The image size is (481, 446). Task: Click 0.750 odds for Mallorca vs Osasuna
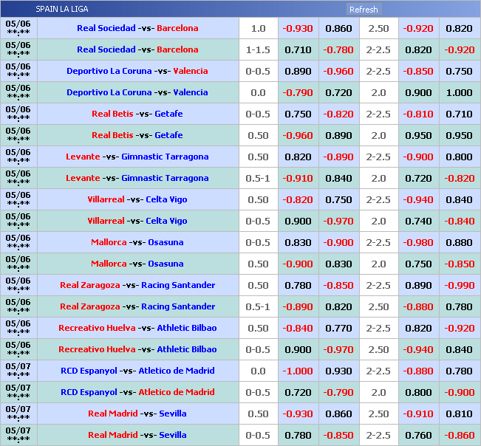pyautogui.click(x=418, y=264)
